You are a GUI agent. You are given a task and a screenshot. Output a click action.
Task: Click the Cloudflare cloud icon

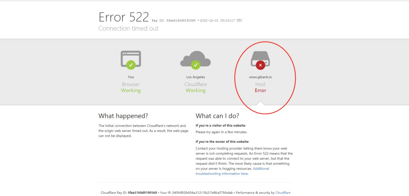195,60
